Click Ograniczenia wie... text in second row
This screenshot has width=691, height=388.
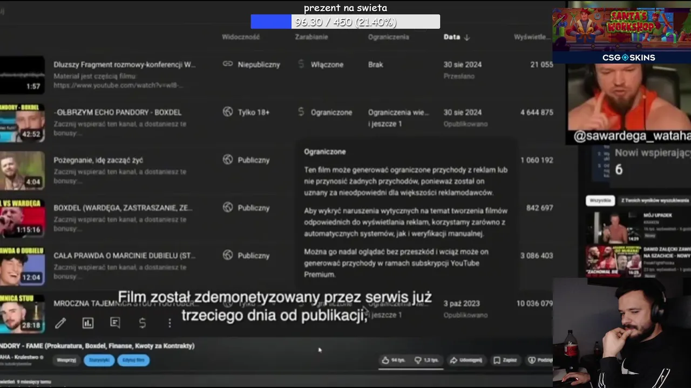click(x=399, y=112)
